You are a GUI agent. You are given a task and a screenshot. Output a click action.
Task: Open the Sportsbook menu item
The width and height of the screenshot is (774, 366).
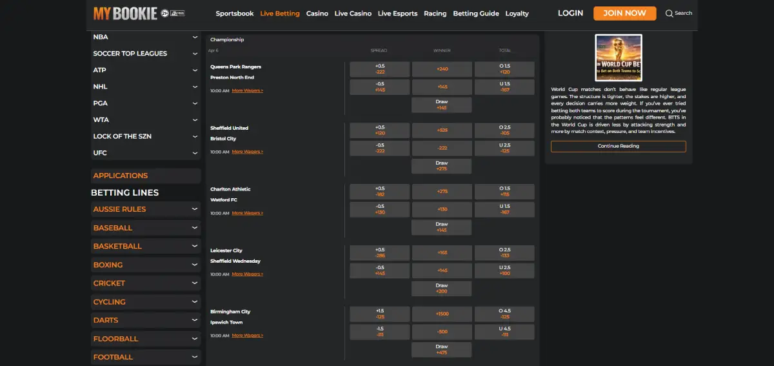coord(235,14)
